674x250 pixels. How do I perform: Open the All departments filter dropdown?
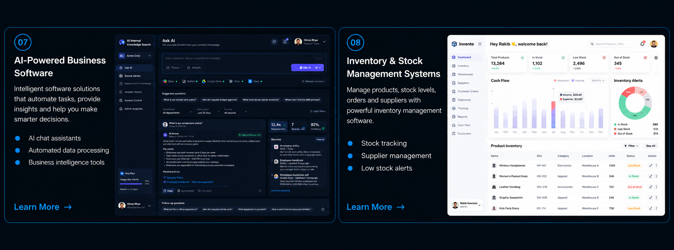tap(178, 111)
